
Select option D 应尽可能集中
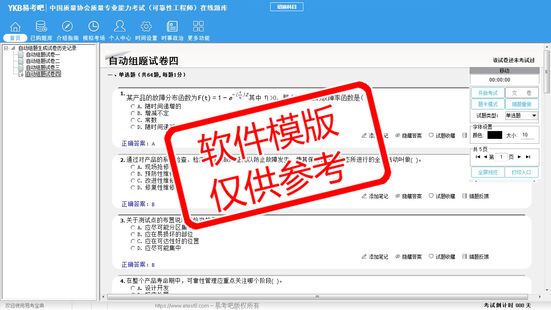[x=133, y=248]
